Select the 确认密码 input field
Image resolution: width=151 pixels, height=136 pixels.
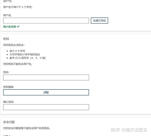(46, 107)
